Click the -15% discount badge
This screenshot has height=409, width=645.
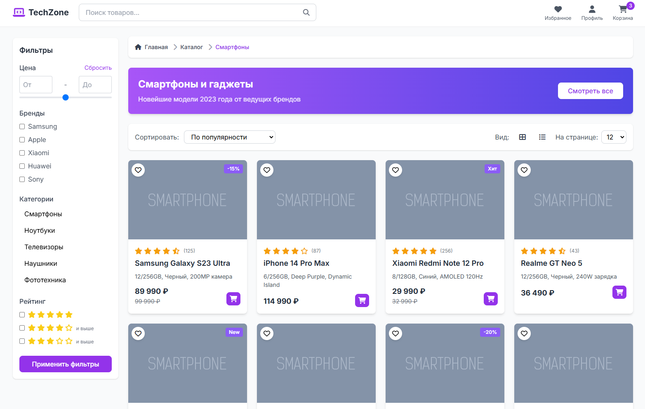(233, 169)
